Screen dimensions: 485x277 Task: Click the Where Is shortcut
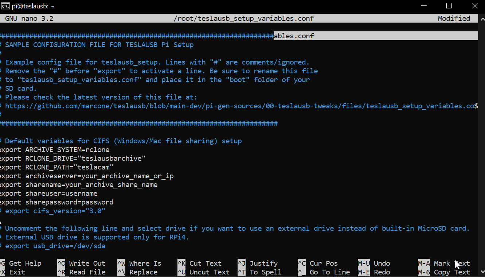pos(140,264)
